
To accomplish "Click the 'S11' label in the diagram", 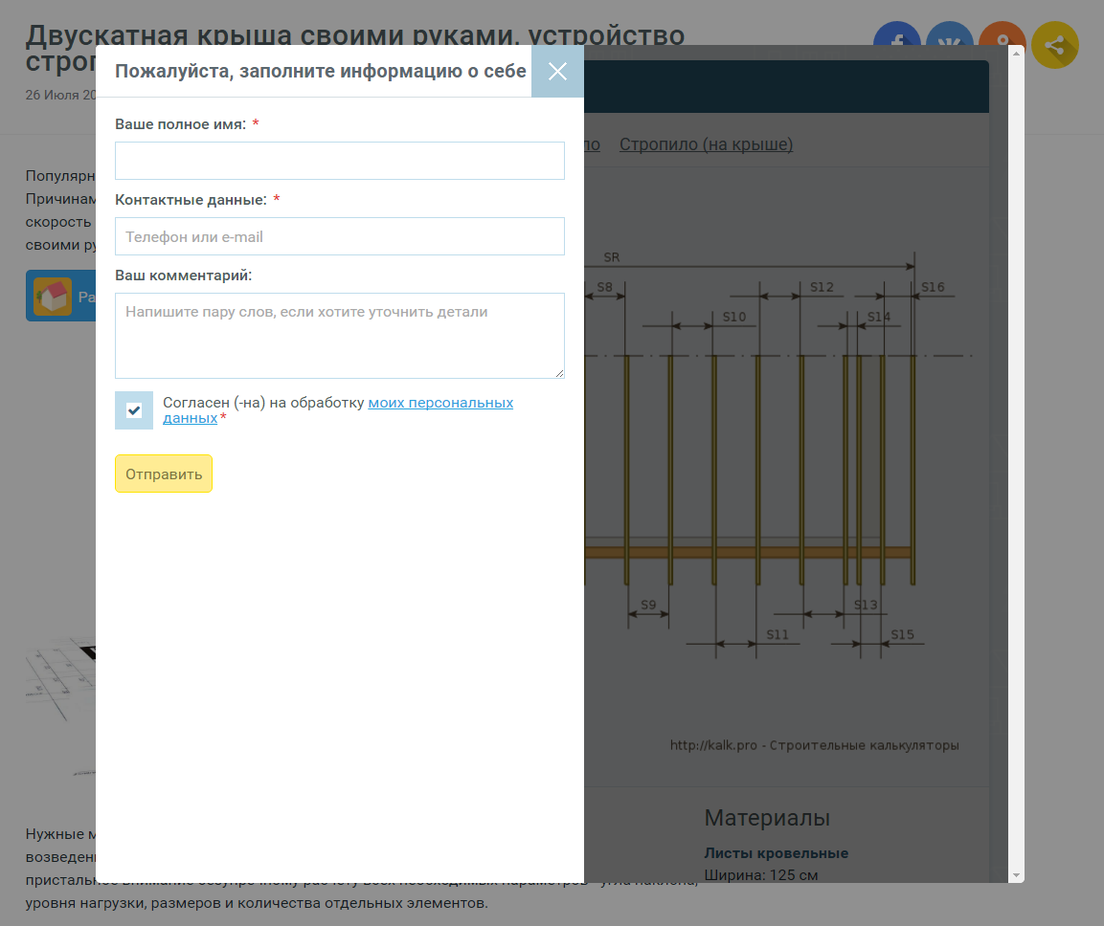I will click(x=778, y=634).
